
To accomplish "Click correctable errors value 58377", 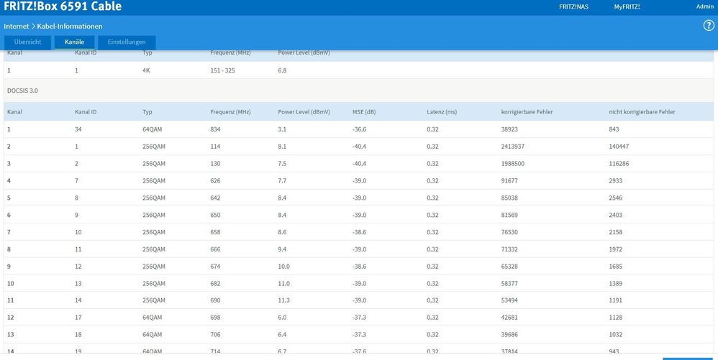I will 509,283.
